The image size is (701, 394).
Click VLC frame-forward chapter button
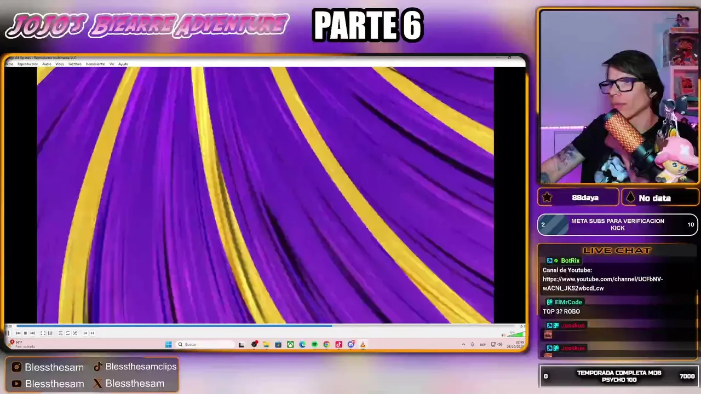93,333
